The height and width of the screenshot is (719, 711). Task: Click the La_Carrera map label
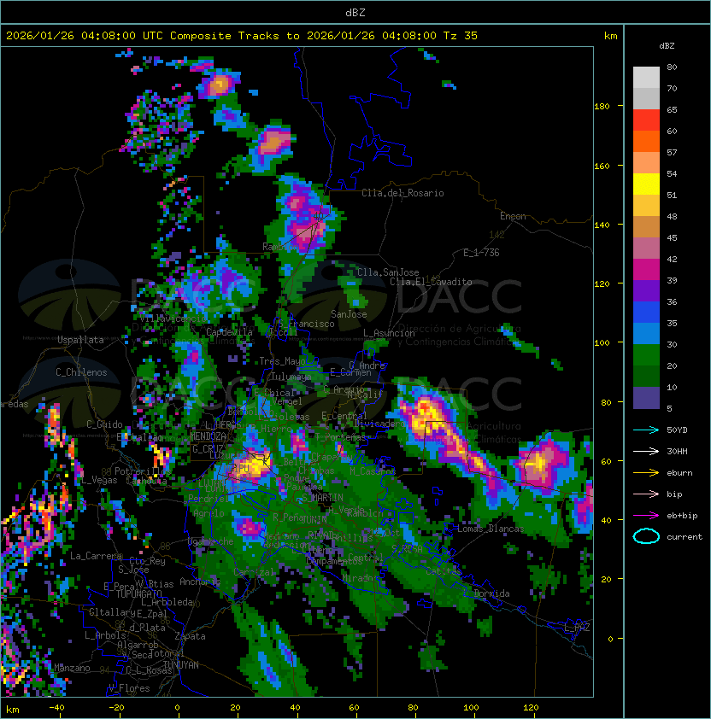[x=96, y=556]
